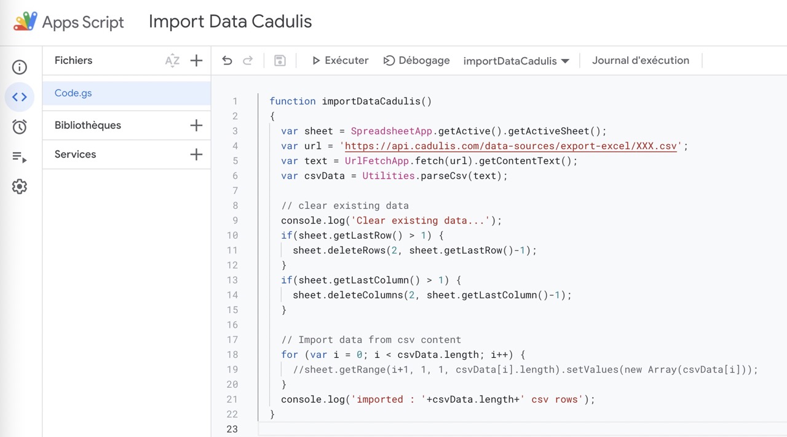Sort files alphabetically with AZ icon
Screen dimensions: 787x437
pyautogui.click(x=173, y=60)
